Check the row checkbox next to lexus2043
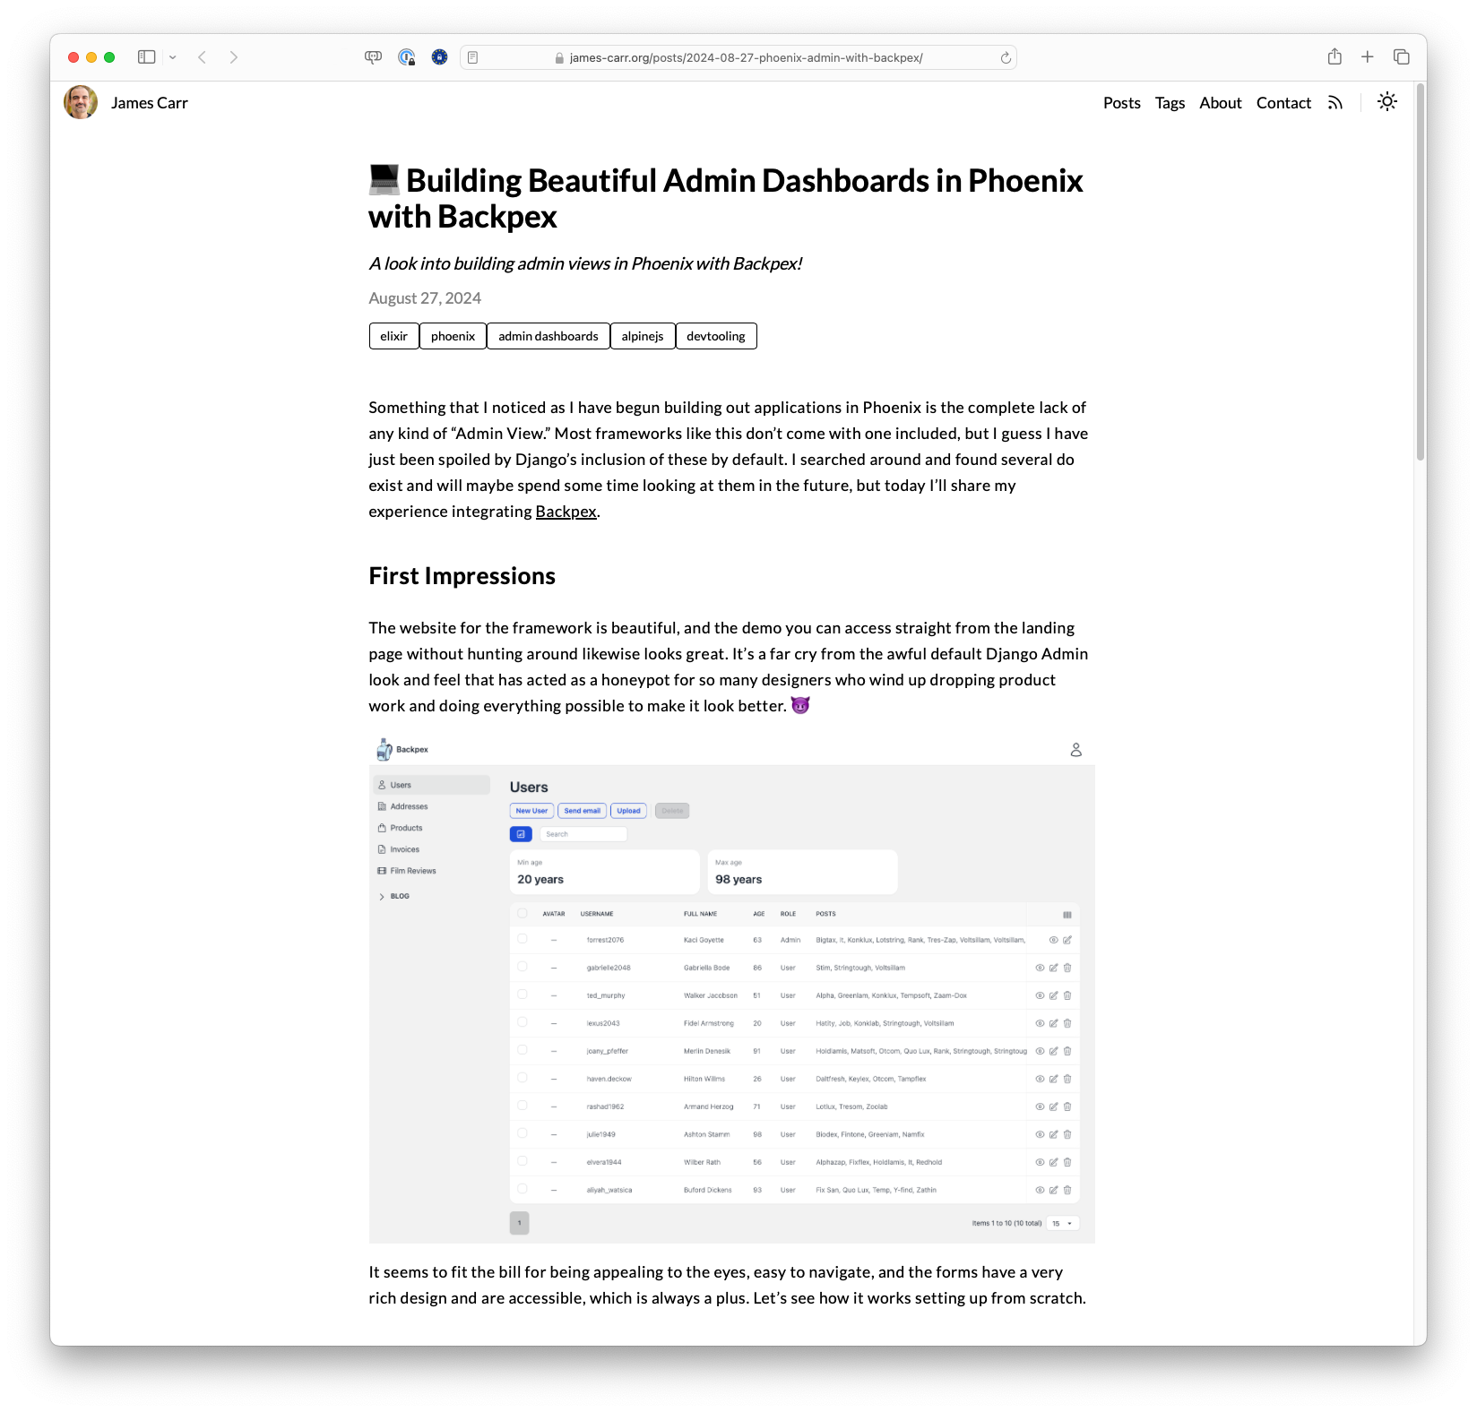1477x1412 pixels. coord(523,1022)
